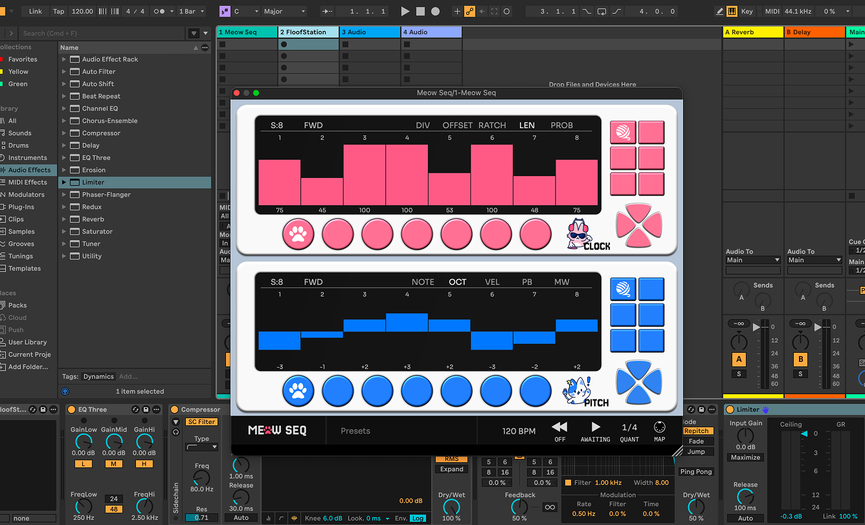Toggle the MIDI keyboard icon near Key
This screenshot has height=525, width=865.
click(x=732, y=11)
